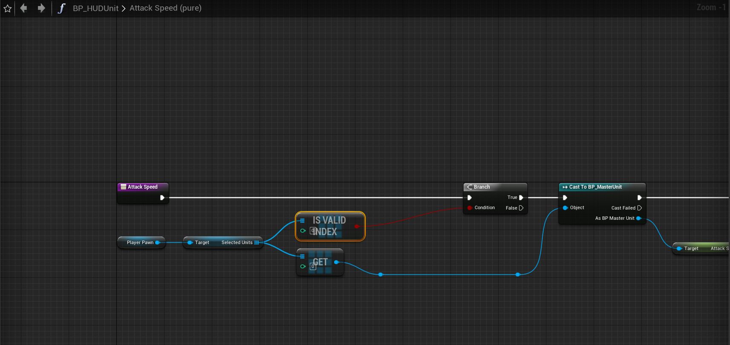Click the Cast node's top execution output pin
Viewport: 730px width, 345px height.
pyautogui.click(x=639, y=198)
